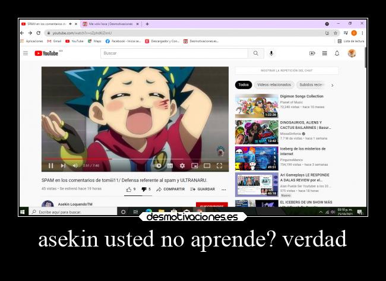The image size is (386, 281).
Task: Open the Maps bookmark
Action: (94, 41)
